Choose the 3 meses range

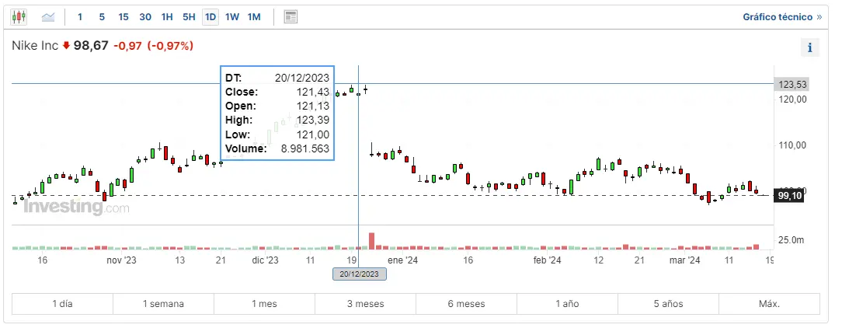click(x=365, y=304)
